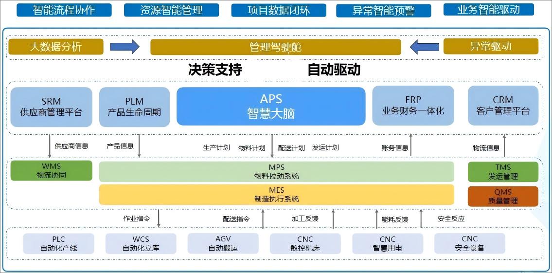Open the AGV 自动搬运 device box
This screenshot has height=273, width=552.
[223, 243]
